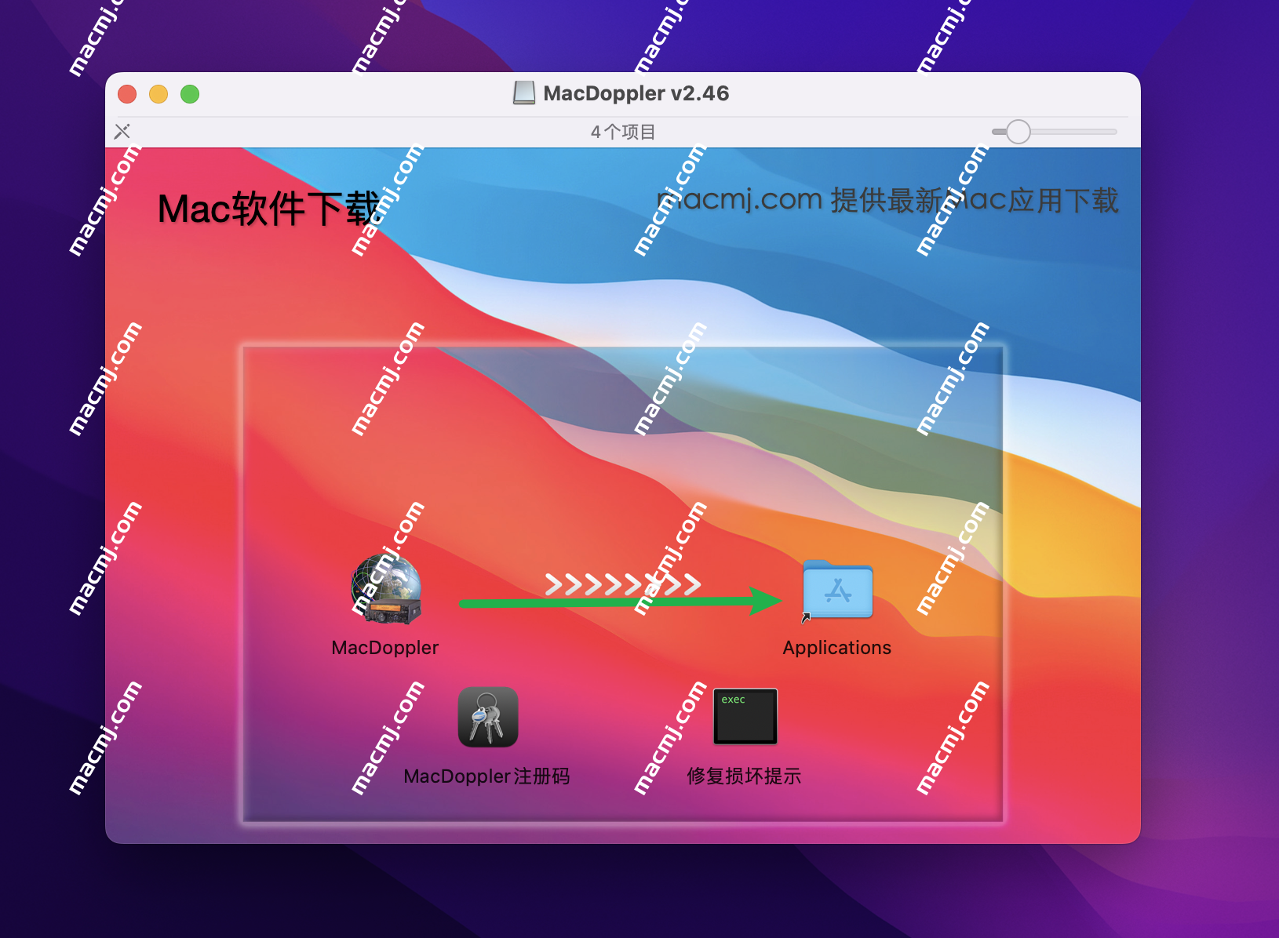1279x938 pixels.
Task: Select the 修复损坏提示 exec file icon
Action: [745, 716]
